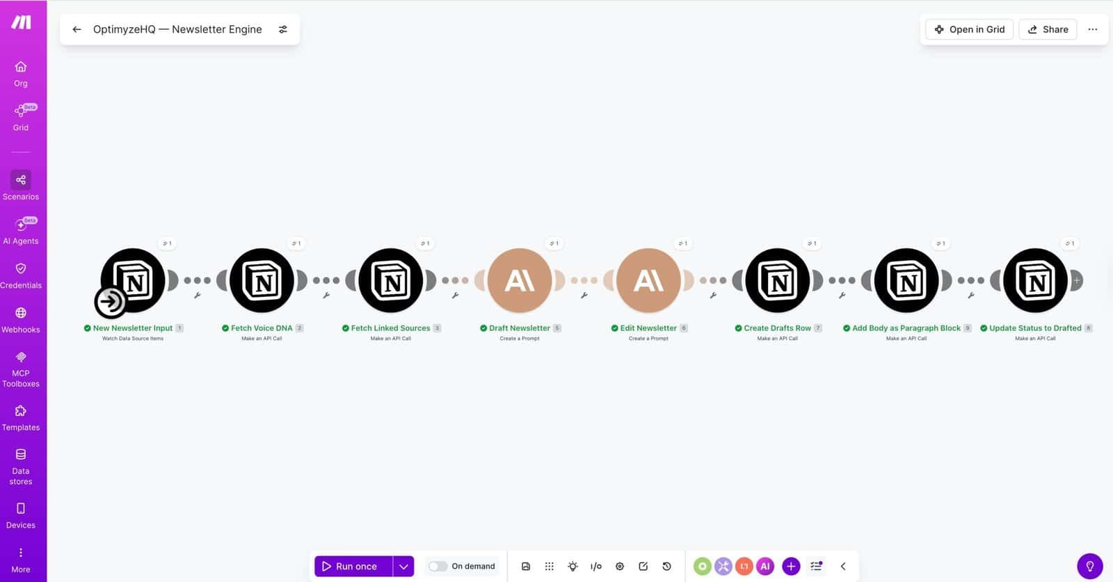Open the three-dot options menu
Image resolution: width=1113 pixels, height=582 pixels.
point(1093,29)
